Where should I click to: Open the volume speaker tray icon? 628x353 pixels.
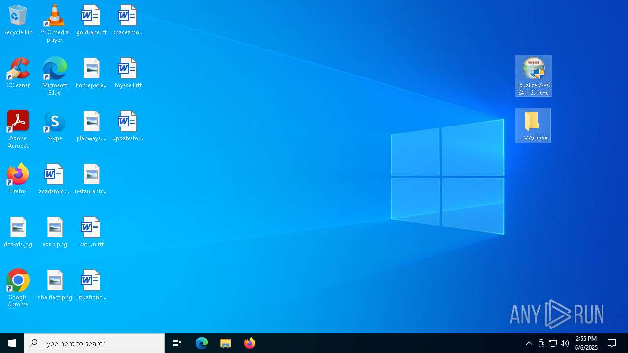coord(565,343)
